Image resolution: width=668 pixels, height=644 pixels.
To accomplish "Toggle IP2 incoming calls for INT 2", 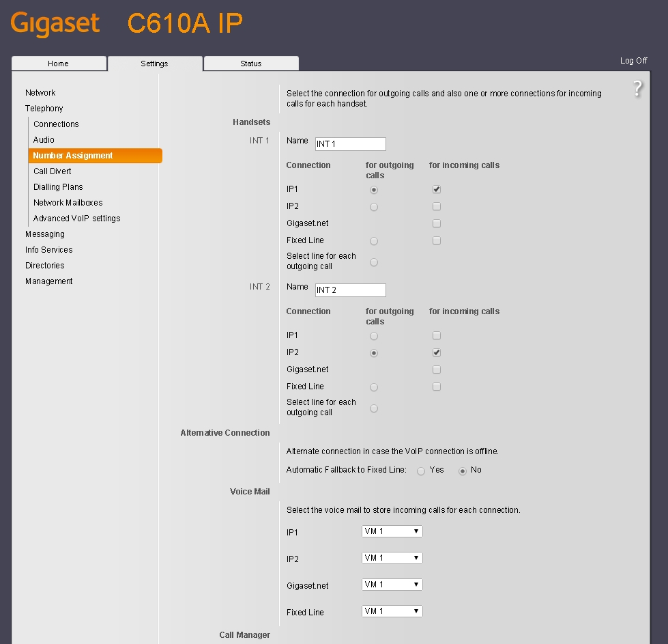I will (437, 352).
